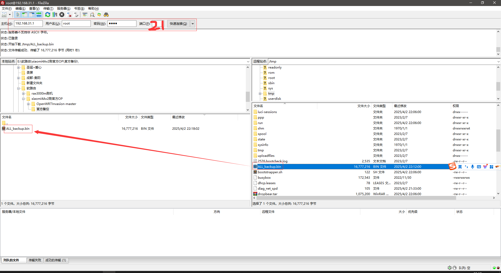Click the binoculars file search icon
The height and width of the screenshot is (273, 501).
106,15
